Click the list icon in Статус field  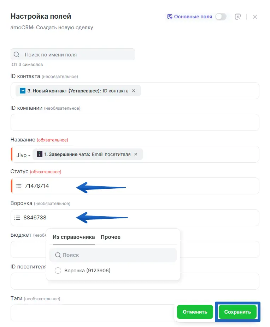point(19,186)
